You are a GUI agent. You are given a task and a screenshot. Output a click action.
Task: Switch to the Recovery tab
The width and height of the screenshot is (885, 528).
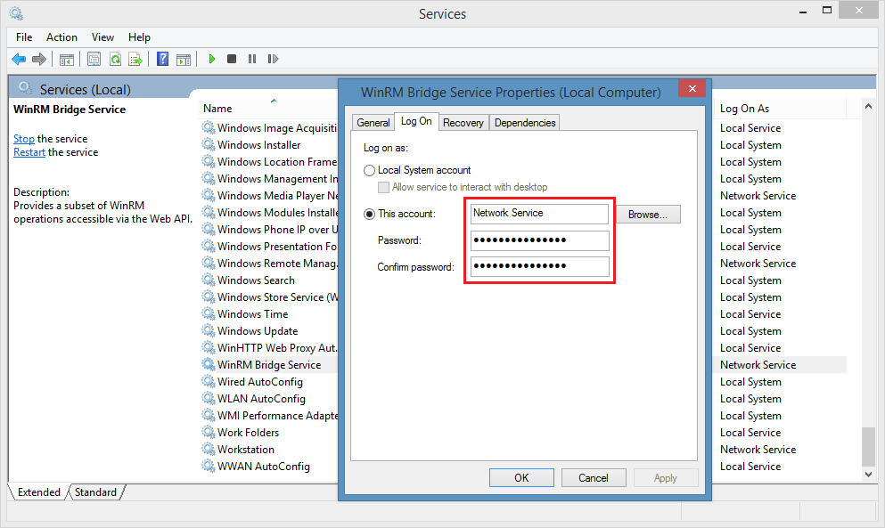click(463, 122)
